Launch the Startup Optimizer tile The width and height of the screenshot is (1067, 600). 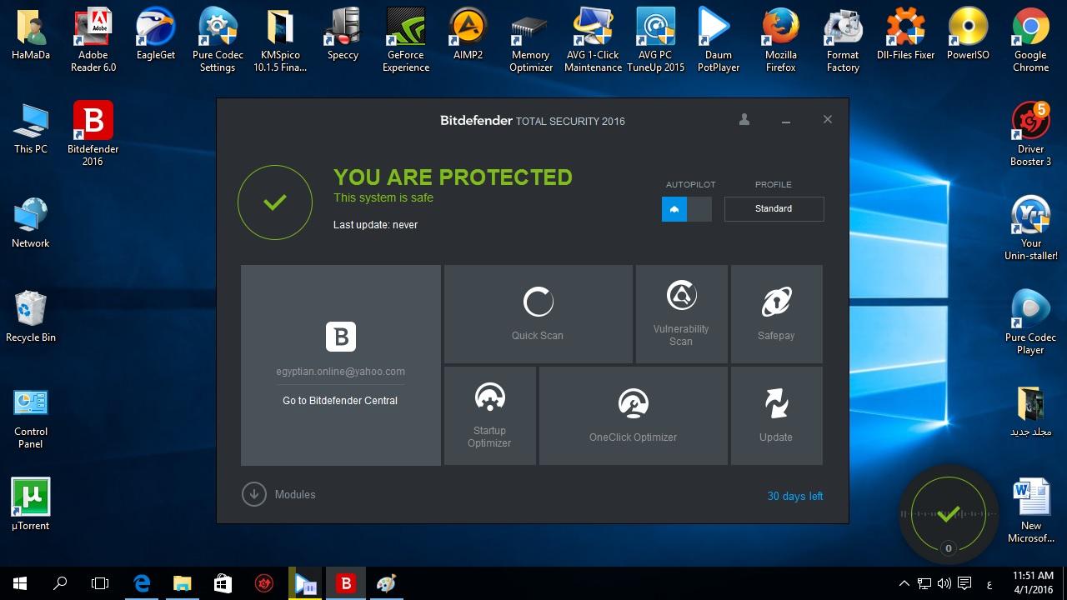click(489, 416)
